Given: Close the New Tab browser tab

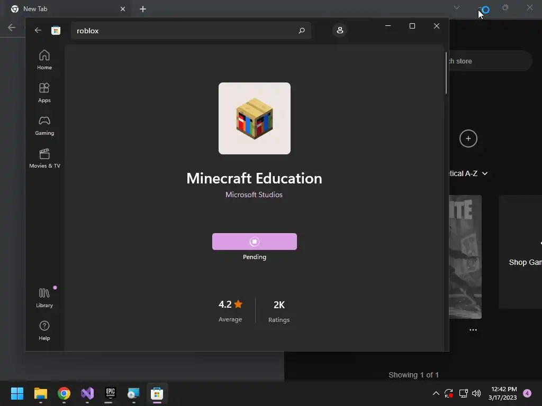Looking at the screenshot, I should 123,9.
